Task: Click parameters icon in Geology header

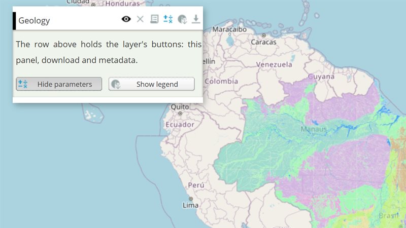Action: 168,19
